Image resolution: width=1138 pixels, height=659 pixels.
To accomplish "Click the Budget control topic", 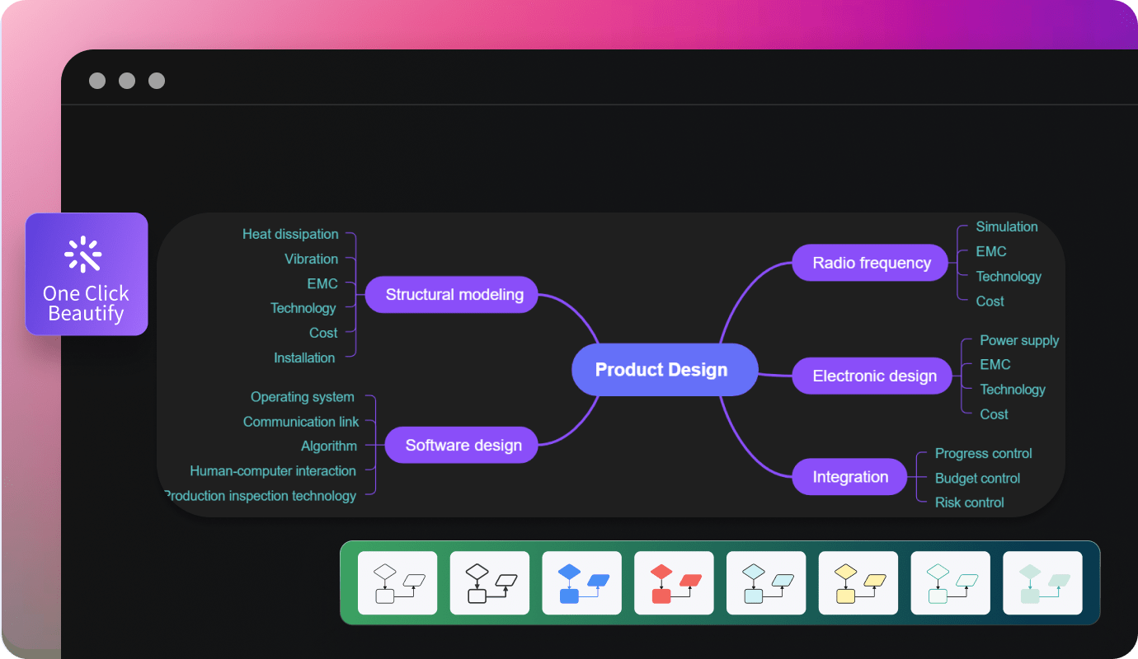I will tap(977, 478).
